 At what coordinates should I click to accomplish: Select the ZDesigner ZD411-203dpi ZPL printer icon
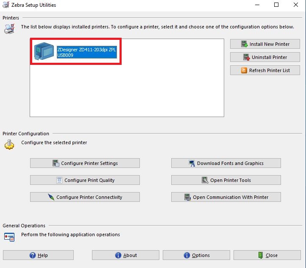pos(44,51)
